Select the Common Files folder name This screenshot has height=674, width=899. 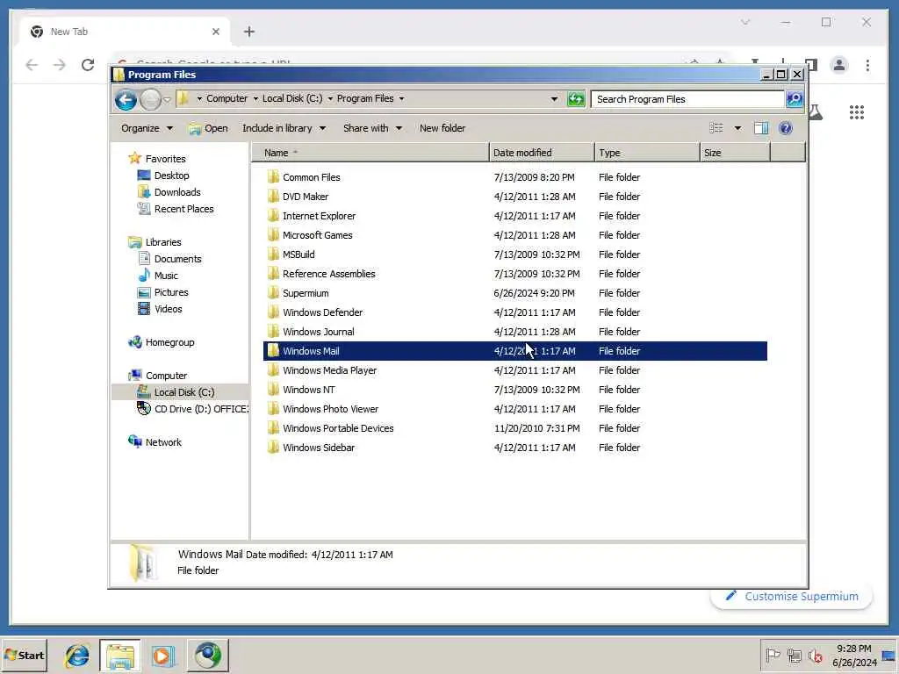[312, 177]
